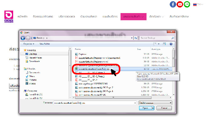The image size is (206, 123).
Task: Click the green Excel icon of the selected file
Action: (76, 69)
